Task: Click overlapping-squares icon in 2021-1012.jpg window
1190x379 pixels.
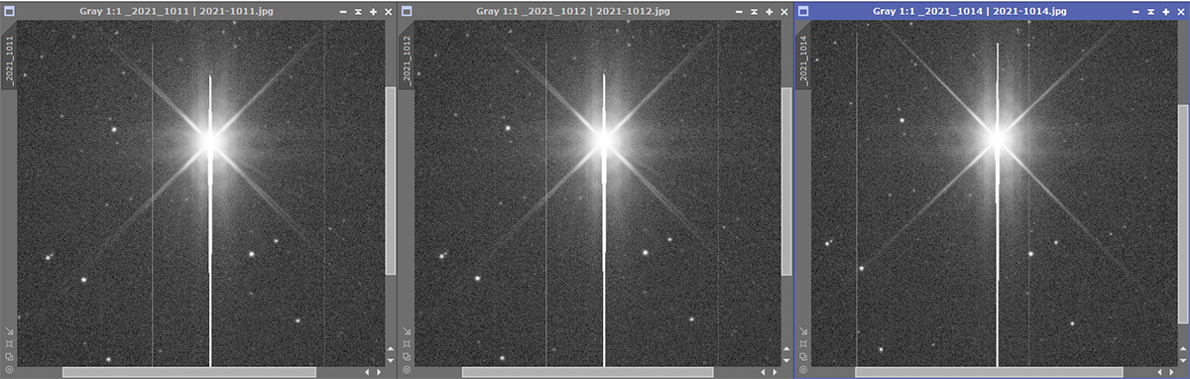Action: tap(406, 357)
